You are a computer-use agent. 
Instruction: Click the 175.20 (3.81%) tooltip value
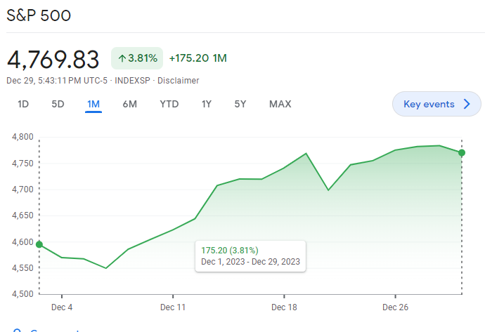[x=230, y=250]
